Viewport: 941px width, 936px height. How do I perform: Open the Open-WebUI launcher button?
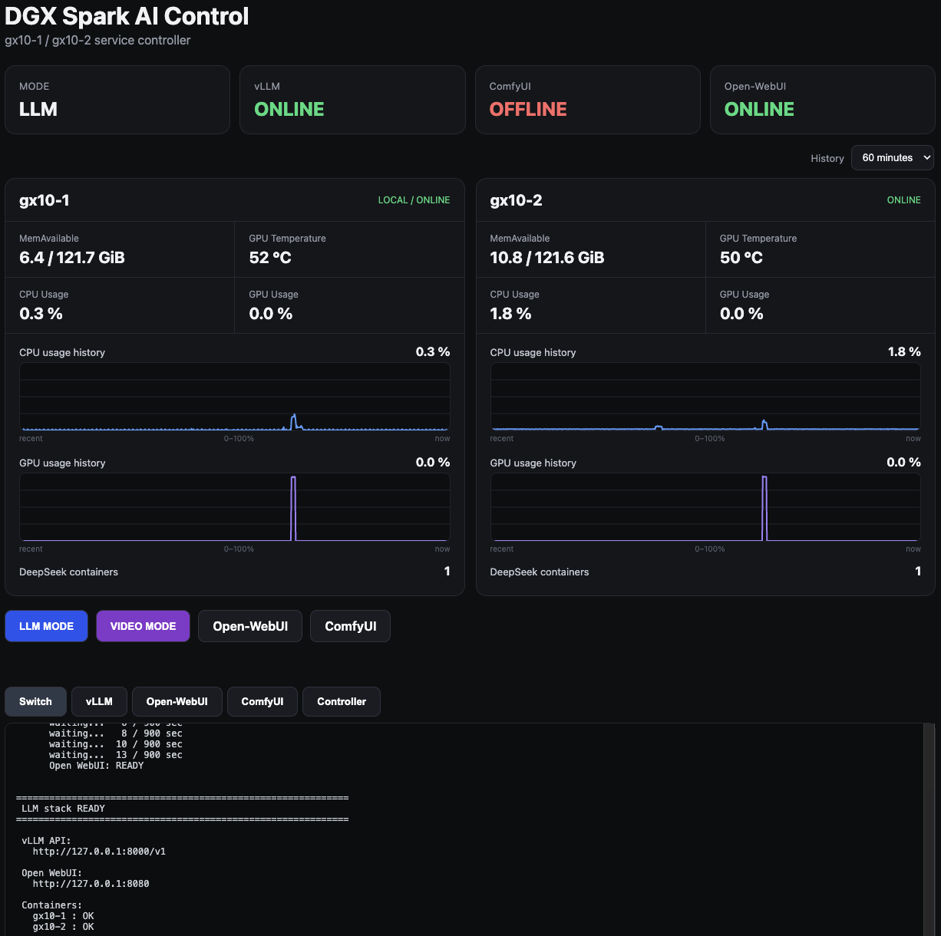(x=250, y=626)
